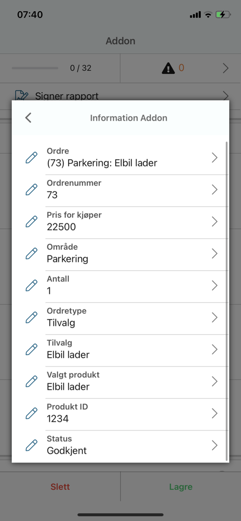The height and width of the screenshot is (521, 241).
Task: Open the chevron for the Status Godkjent row
Action: point(215,445)
